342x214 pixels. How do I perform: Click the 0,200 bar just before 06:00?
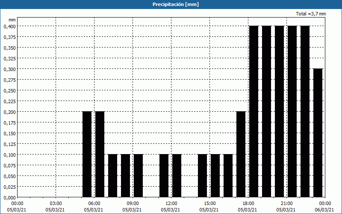tap(87, 155)
